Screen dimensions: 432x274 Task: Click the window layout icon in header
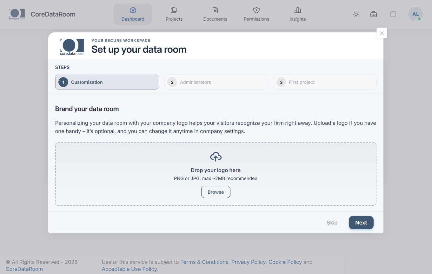point(393,14)
